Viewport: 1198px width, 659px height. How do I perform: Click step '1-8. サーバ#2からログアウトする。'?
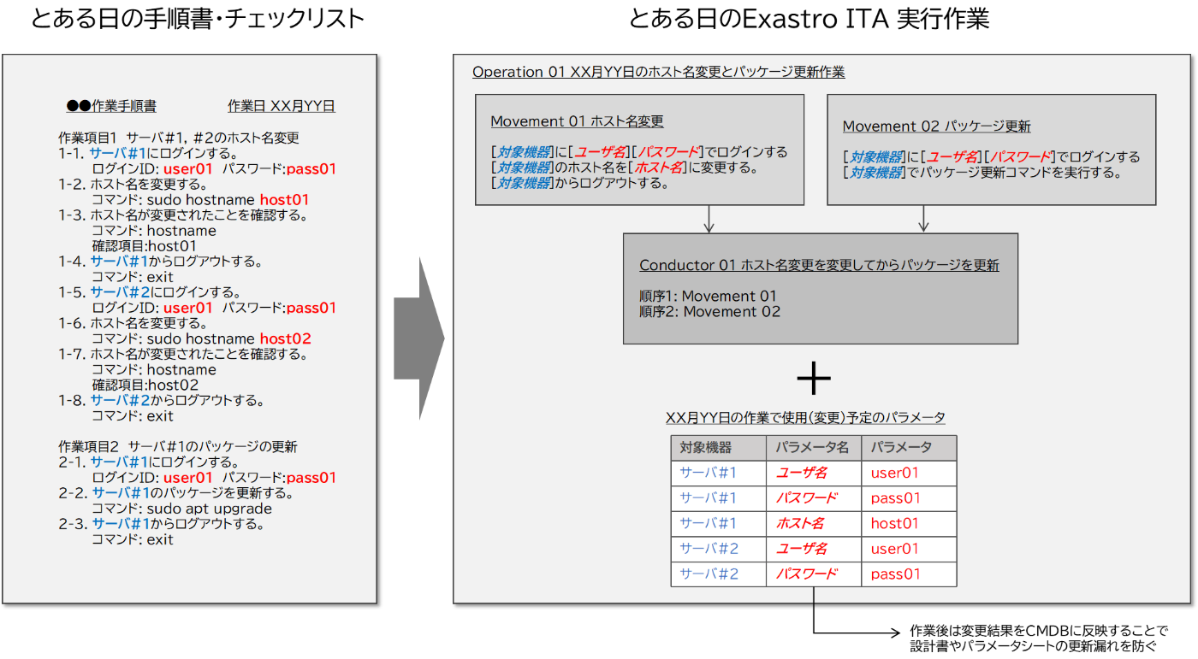click(161, 400)
